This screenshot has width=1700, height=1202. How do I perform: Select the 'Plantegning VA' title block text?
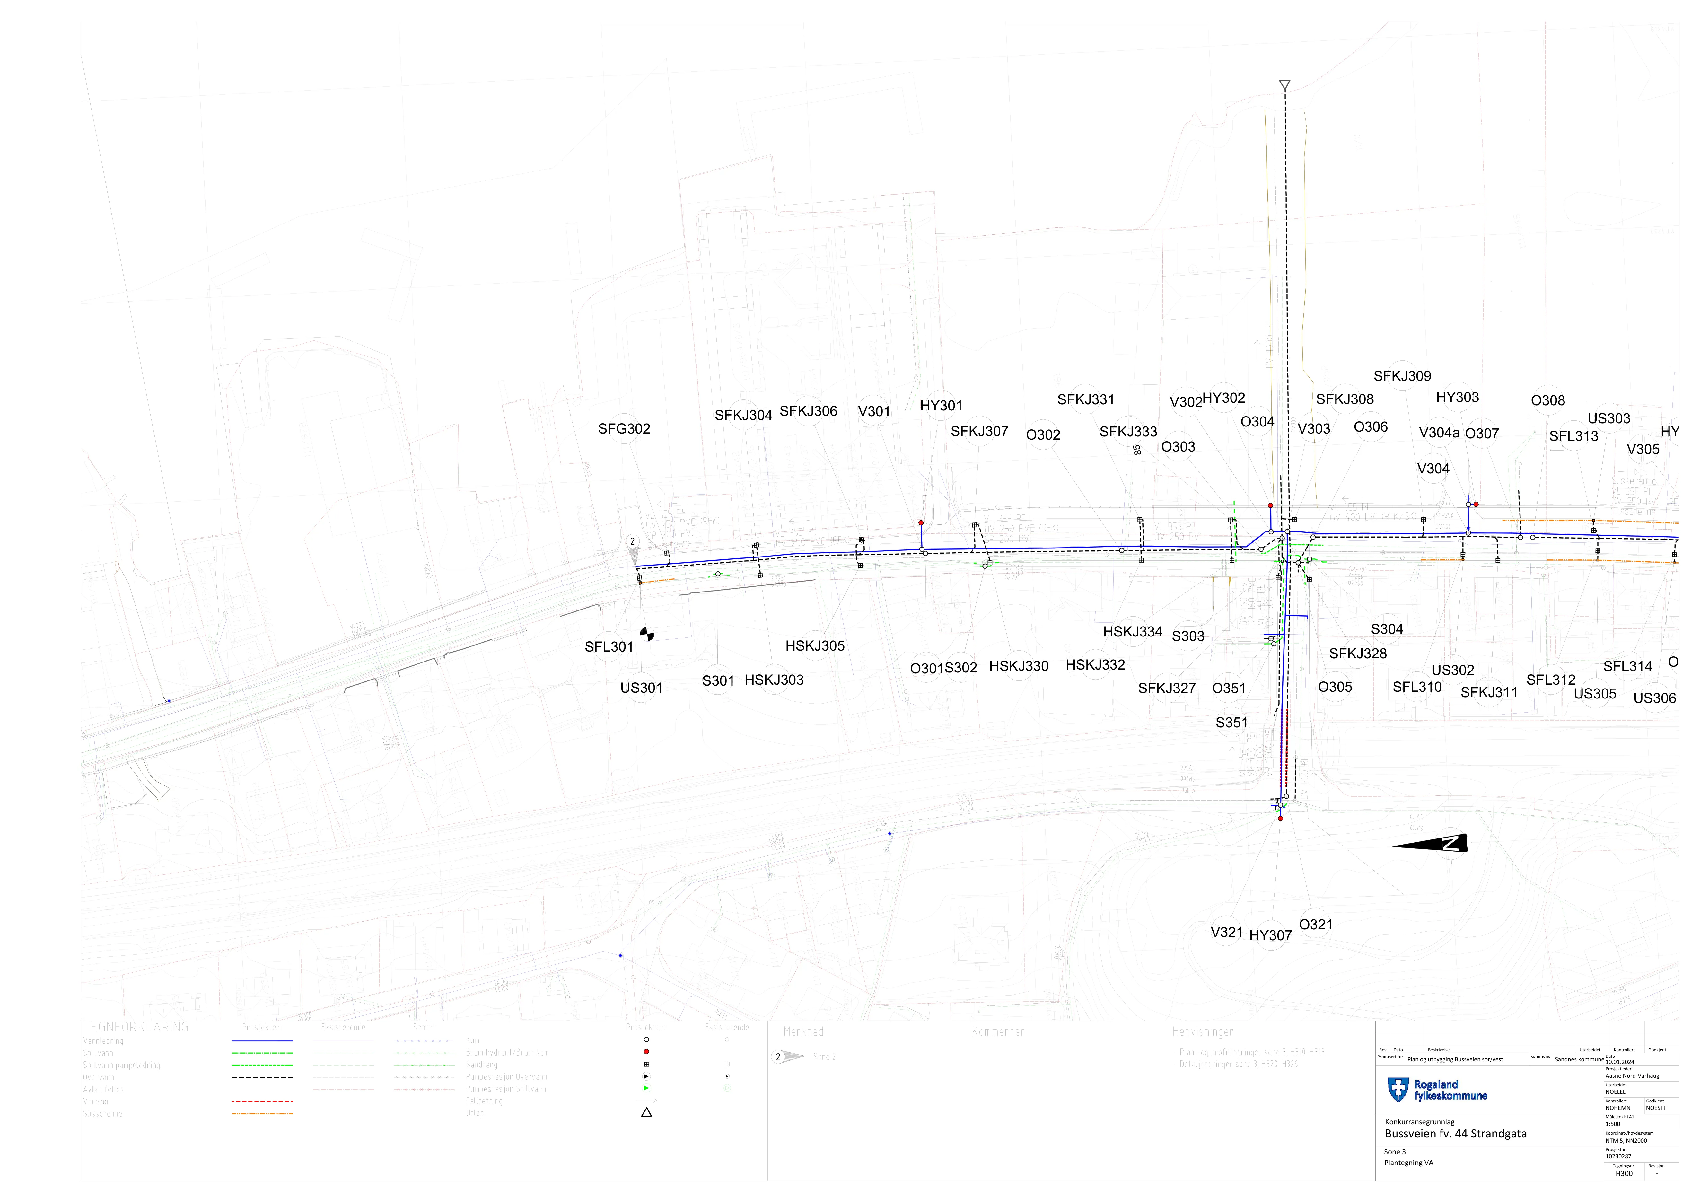[1408, 1163]
